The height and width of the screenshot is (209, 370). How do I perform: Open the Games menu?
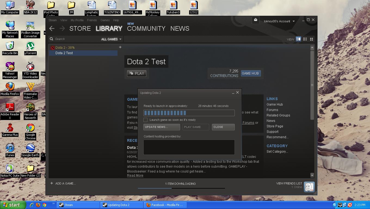pyautogui.click(x=105, y=20)
